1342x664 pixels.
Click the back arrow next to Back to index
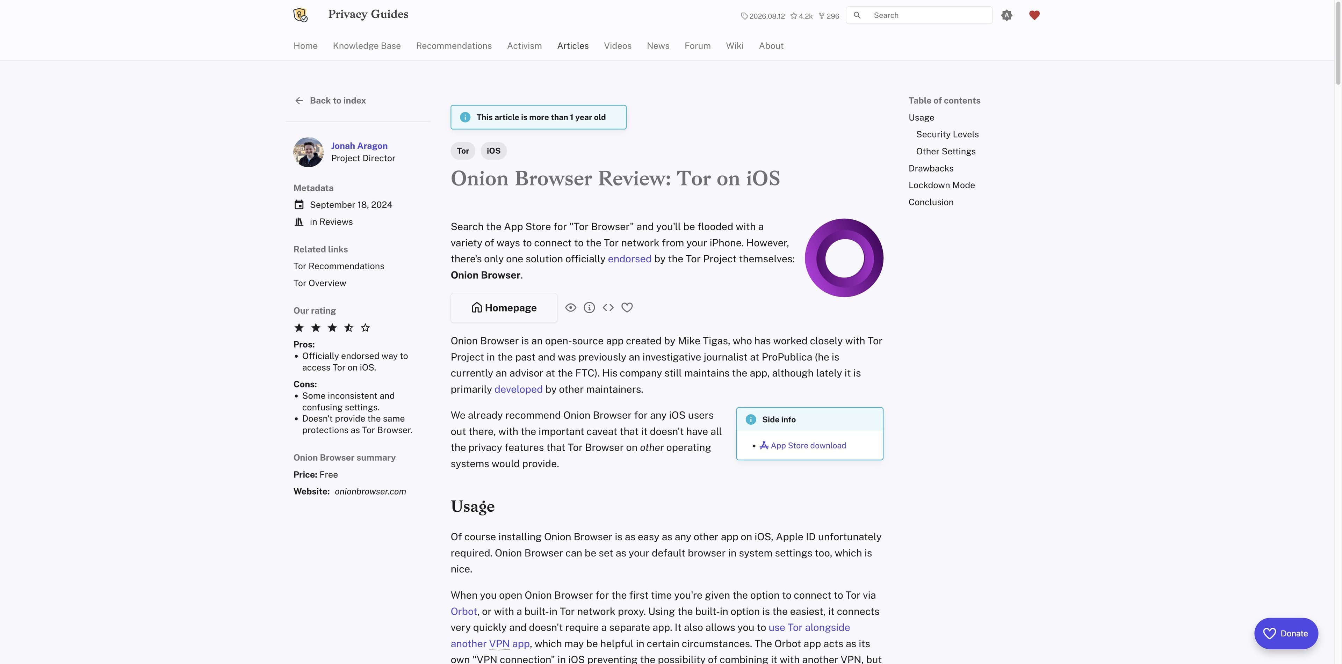299,101
